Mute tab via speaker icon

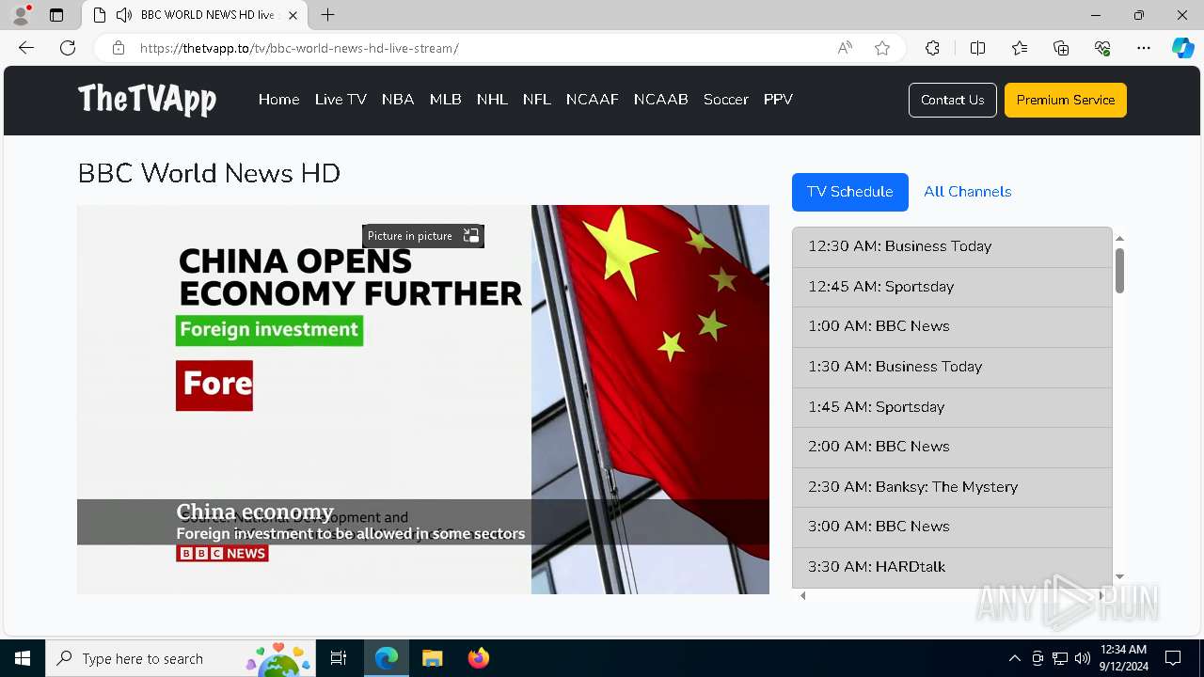pos(124,15)
